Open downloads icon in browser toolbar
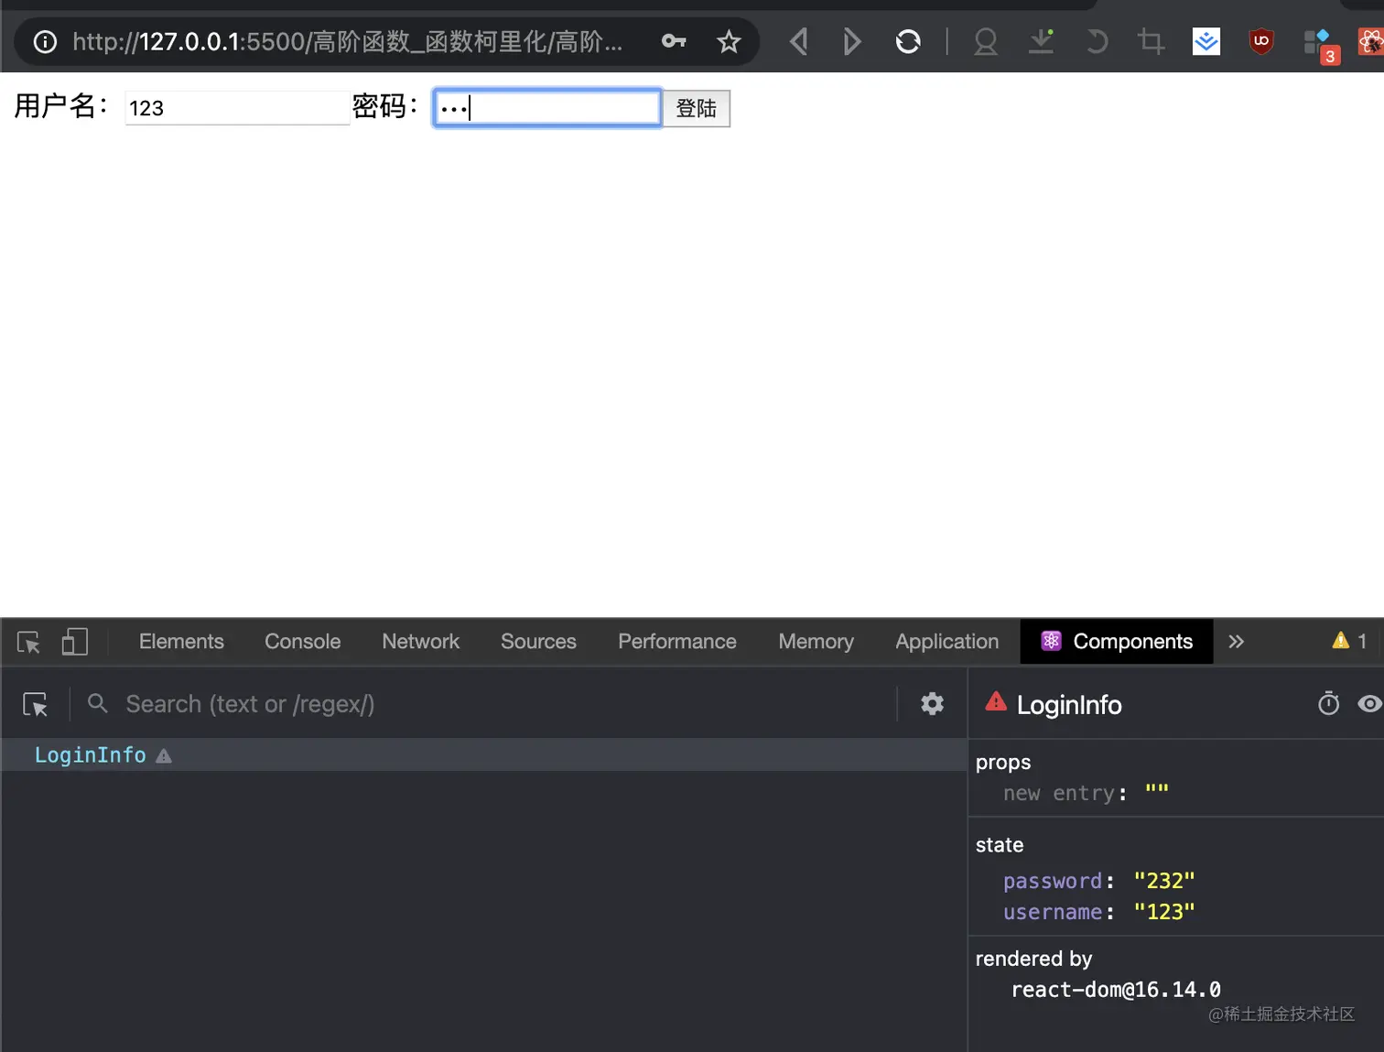1384x1052 pixels. click(1042, 41)
